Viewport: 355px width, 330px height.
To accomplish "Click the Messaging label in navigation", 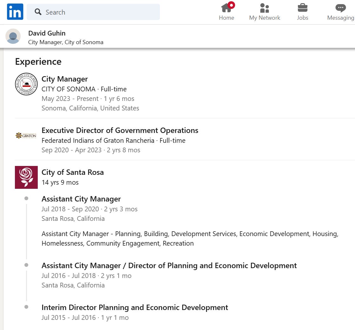I will coord(340,18).
